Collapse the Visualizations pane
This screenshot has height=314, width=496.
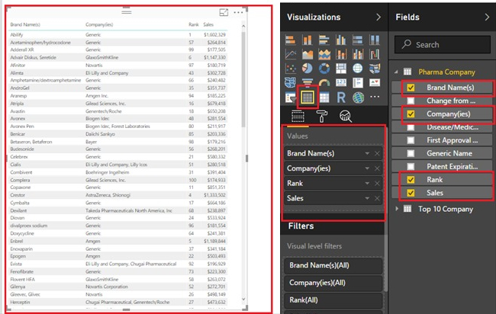[378, 17]
